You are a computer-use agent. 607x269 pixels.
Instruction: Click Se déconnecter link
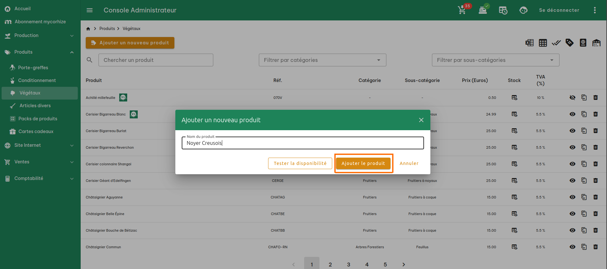(x=559, y=10)
